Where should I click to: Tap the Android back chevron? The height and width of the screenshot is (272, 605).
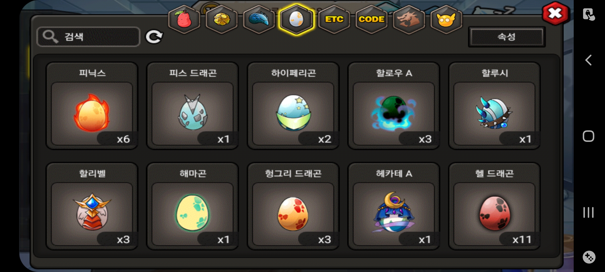[588, 60]
